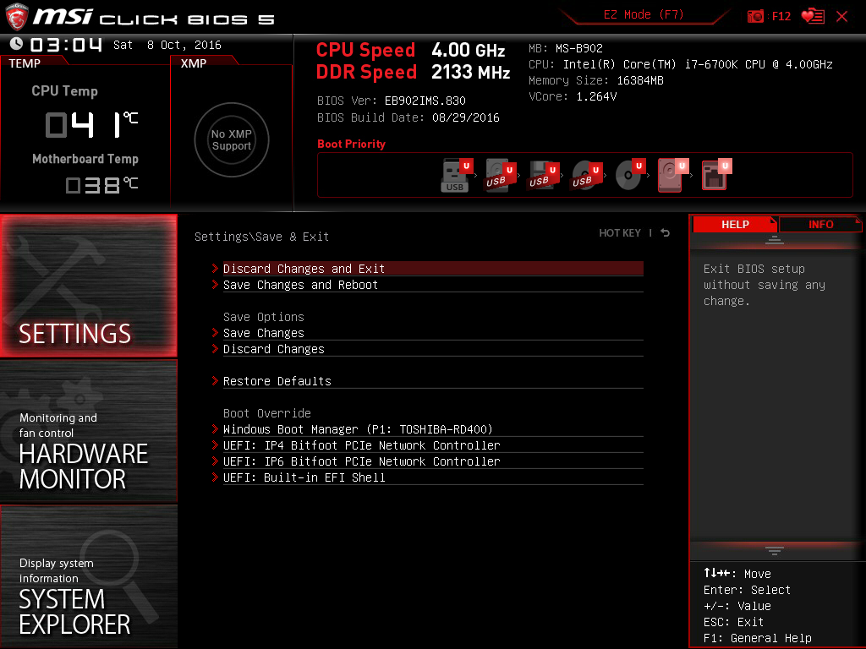
Task: Open the favorites heart icon
Action: point(813,16)
